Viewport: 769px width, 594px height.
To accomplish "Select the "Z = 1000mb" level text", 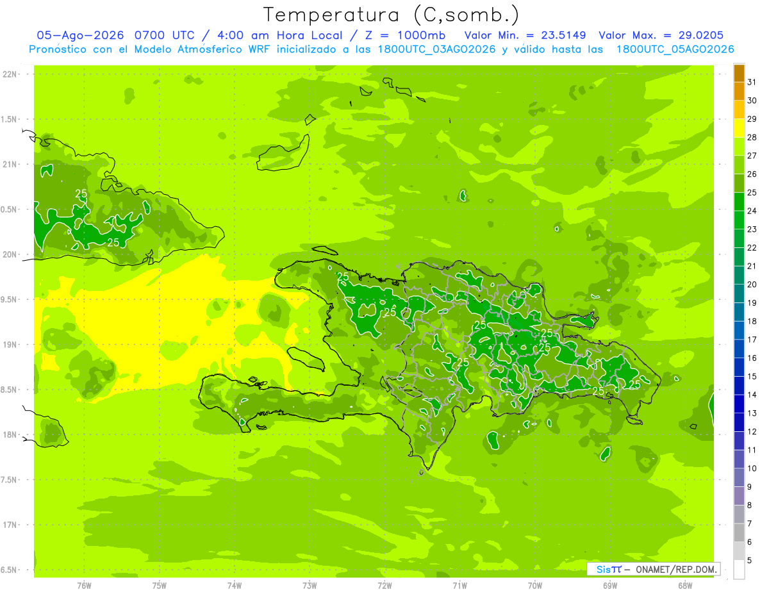I will (405, 35).
